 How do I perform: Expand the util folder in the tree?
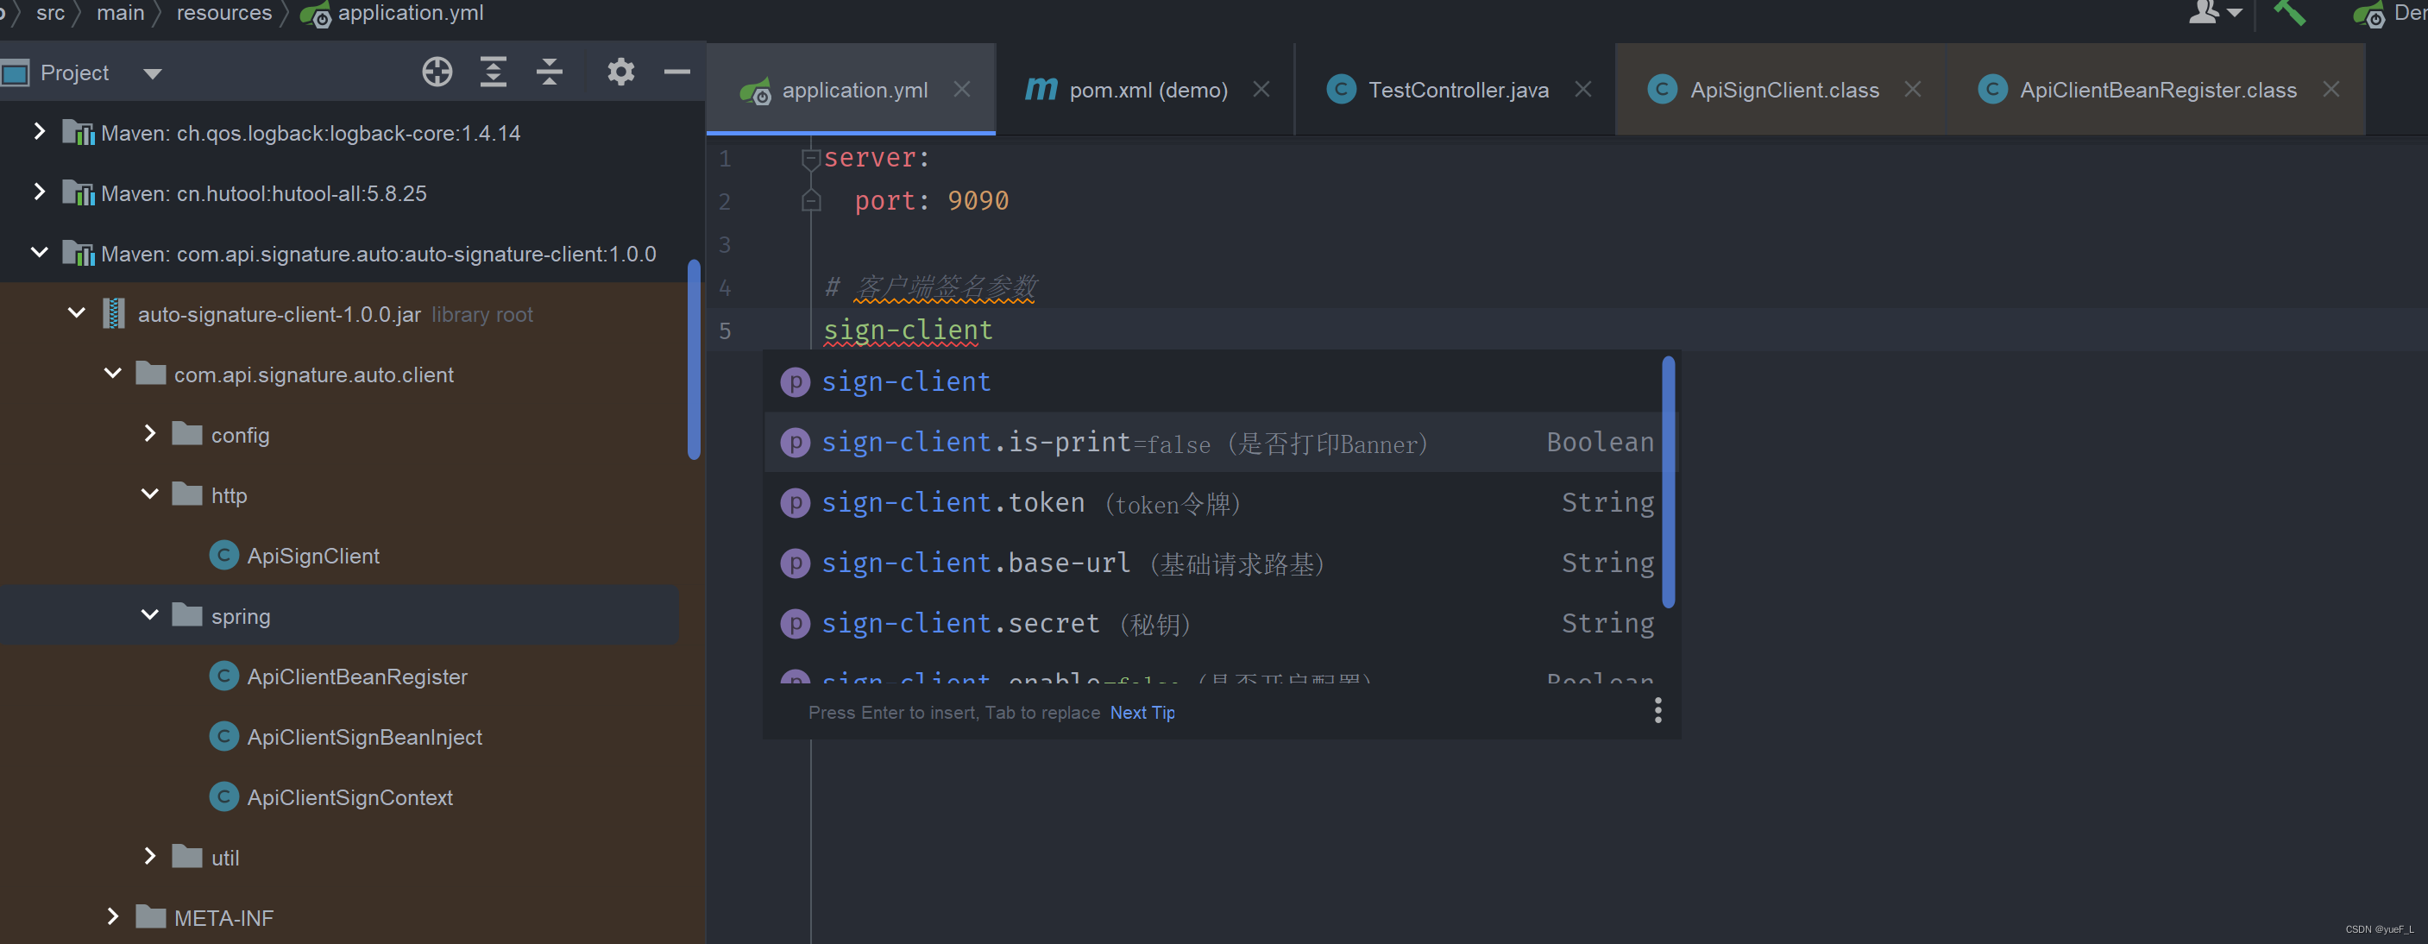150,855
